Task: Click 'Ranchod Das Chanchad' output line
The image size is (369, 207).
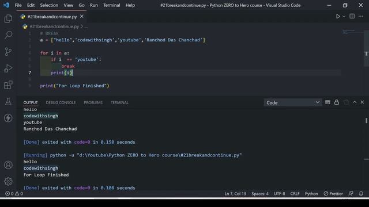Action: click(x=50, y=129)
